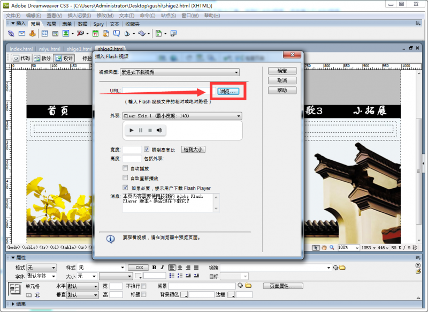Click the Text Outdent icon
The image size is (428, 312).
coord(188,276)
